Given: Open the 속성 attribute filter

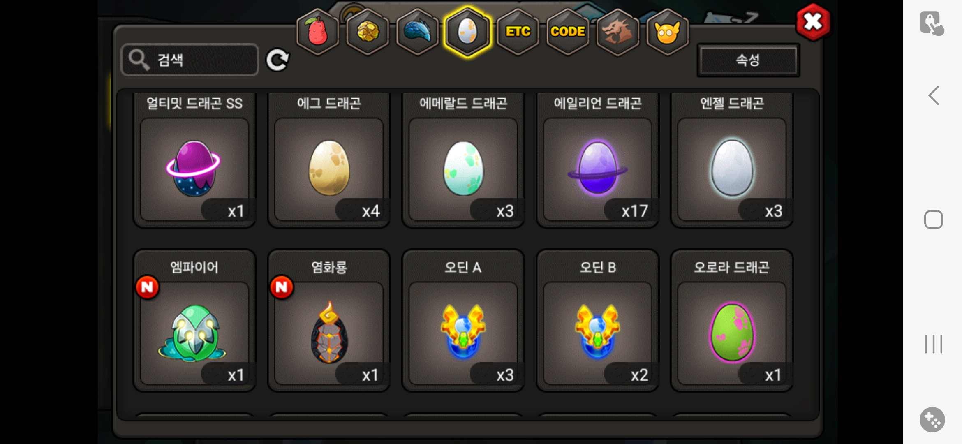Looking at the screenshot, I should (x=748, y=60).
